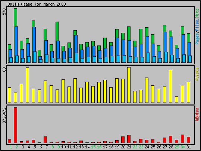Select green weekend day label 16
201x151 pixels.
(99, 147)
